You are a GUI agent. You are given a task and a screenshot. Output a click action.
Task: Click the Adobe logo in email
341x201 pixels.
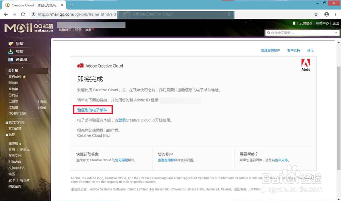306,65
